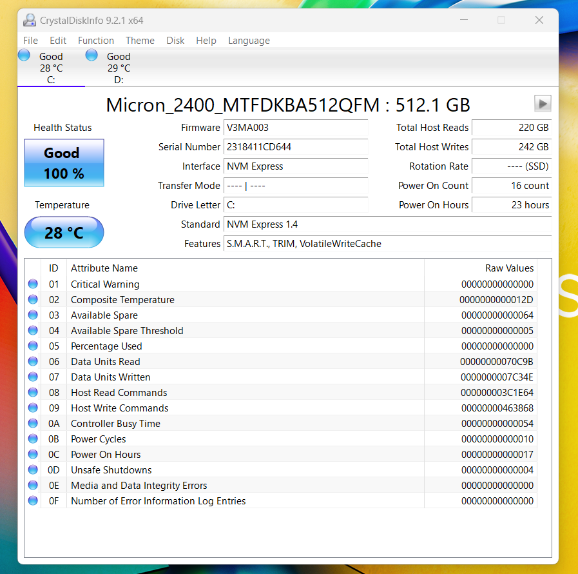Screen dimensions: 578x574
Task: Open the File menu
Action: coord(30,41)
